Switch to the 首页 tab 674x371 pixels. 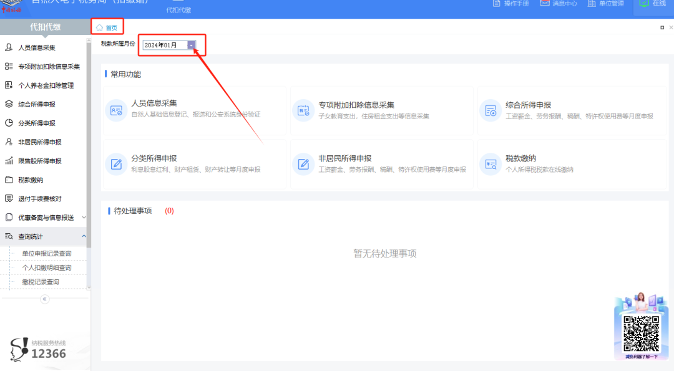click(x=107, y=27)
